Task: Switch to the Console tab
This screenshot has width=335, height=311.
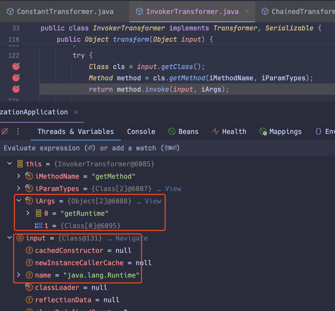Action: coord(141,131)
